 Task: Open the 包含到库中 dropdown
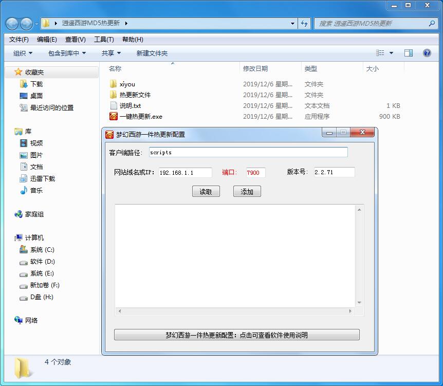click(67, 53)
